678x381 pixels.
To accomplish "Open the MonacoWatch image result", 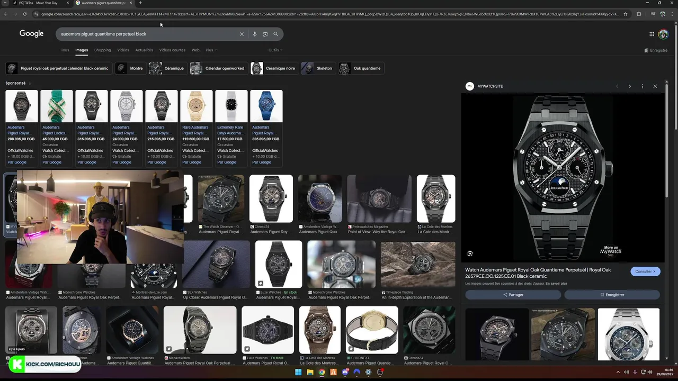I will [x=200, y=330].
